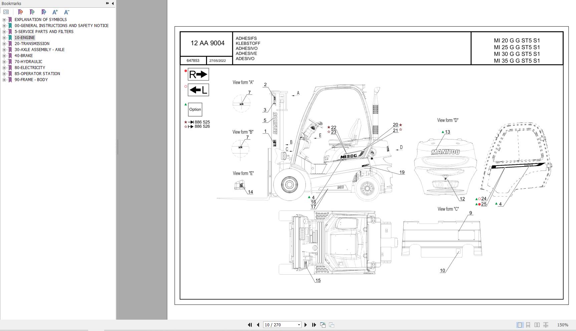This screenshot has height=331, width=576.
Task: Go to 90-FRAME - BODY bookmark
Action: (x=31, y=80)
